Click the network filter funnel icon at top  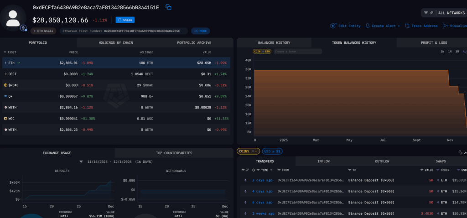426,13
